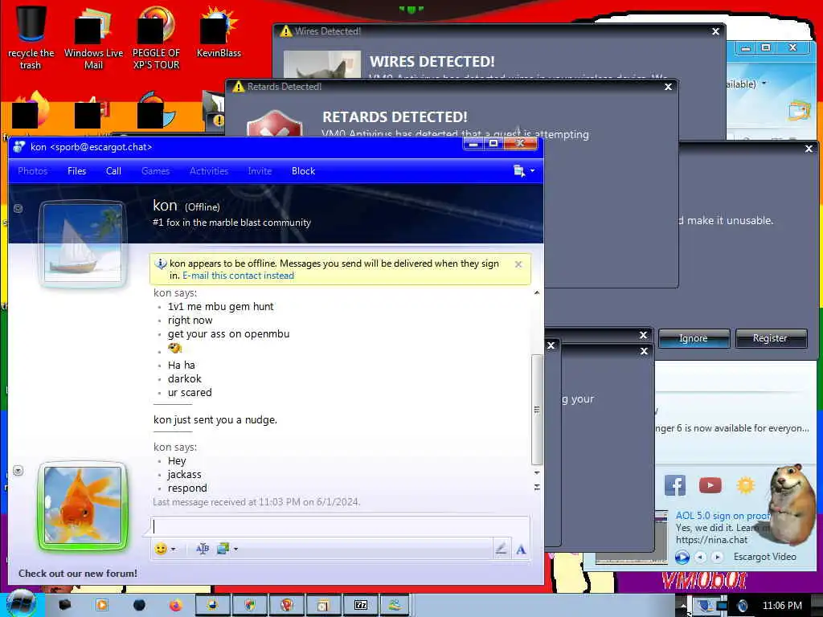Open the emoticon picker smiley icon
Image resolution: width=823 pixels, height=617 pixels.
click(161, 549)
